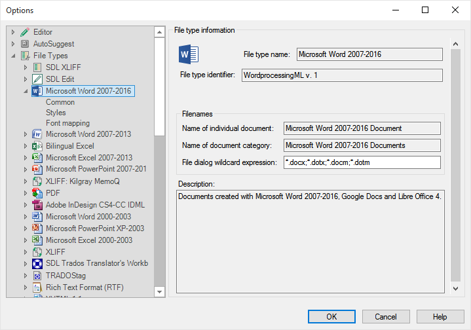The height and width of the screenshot is (330, 471).
Task: Click the Cancel button
Action: [x=386, y=317]
